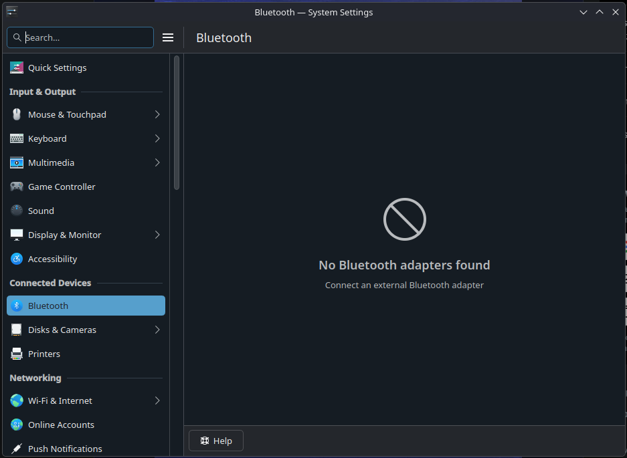Open the hamburger menu next to search
This screenshot has height=458, width=627.
coord(168,37)
